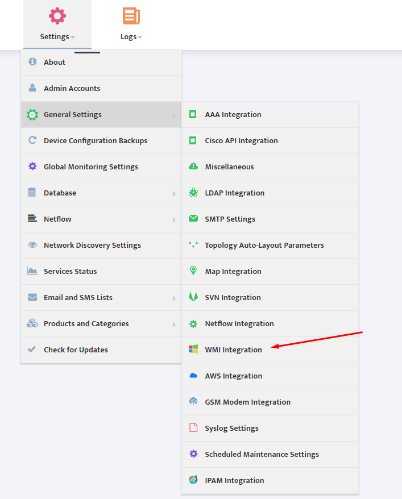The image size is (402, 499).
Task: Click the green envelope SMTP Settings icon
Action: [193, 218]
